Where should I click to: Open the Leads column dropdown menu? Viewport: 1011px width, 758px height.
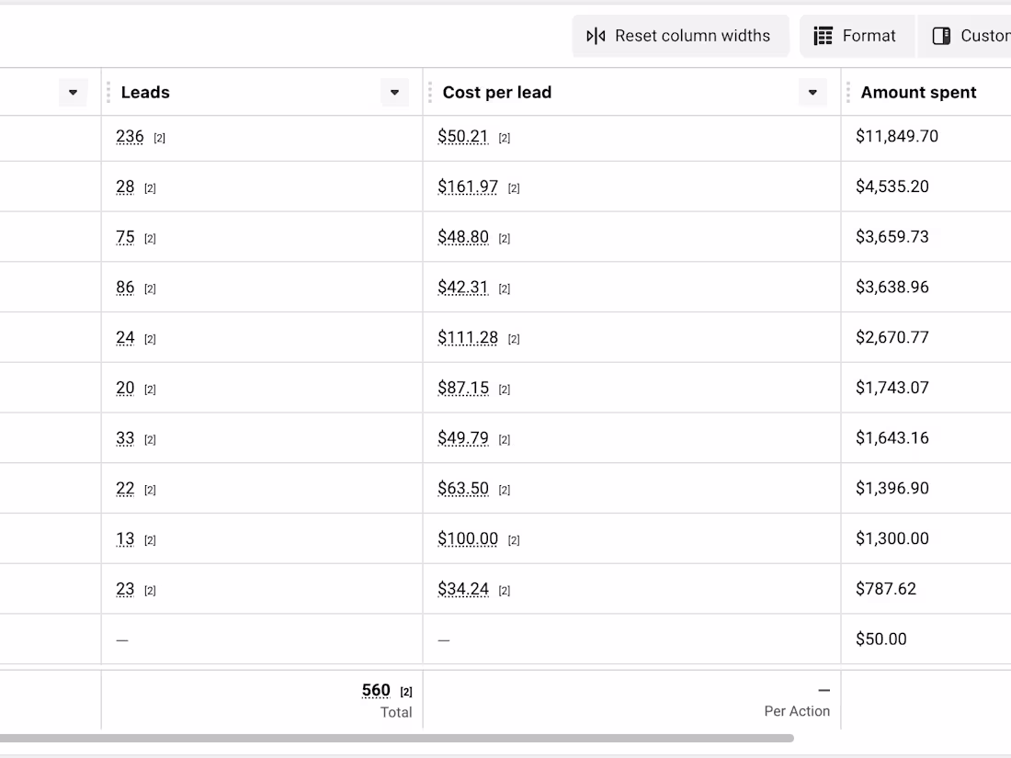coord(394,92)
